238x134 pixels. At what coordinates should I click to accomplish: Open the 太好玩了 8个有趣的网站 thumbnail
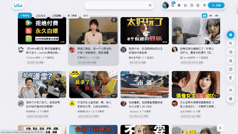(145, 31)
